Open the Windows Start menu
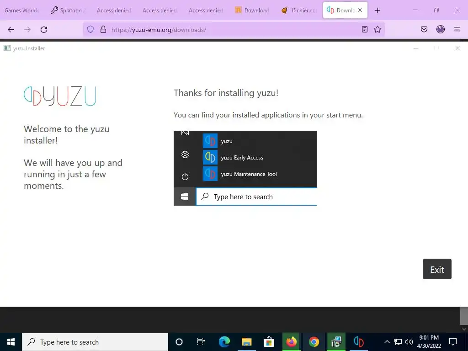 [x=11, y=342]
